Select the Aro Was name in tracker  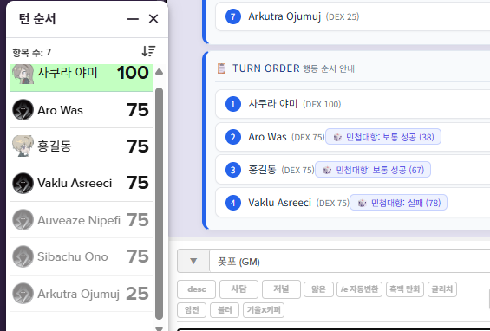(x=60, y=110)
